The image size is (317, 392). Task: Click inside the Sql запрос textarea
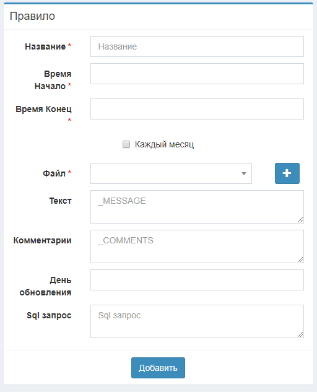coord(197,321)
